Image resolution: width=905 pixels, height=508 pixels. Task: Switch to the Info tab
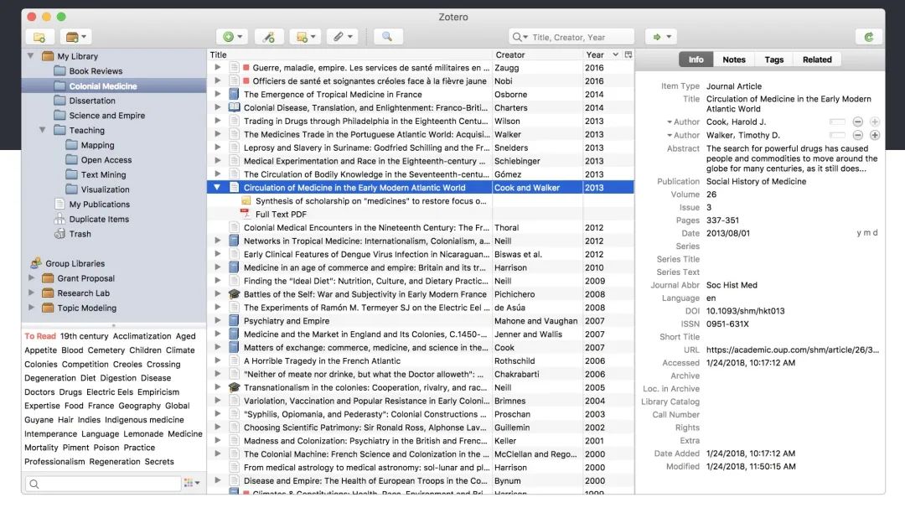[x=696, y=60]
